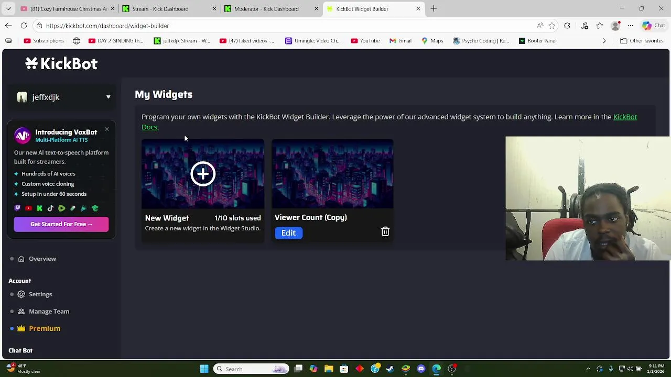Click the taskbar clock showing 9:11 PM

tap(656, 369)
